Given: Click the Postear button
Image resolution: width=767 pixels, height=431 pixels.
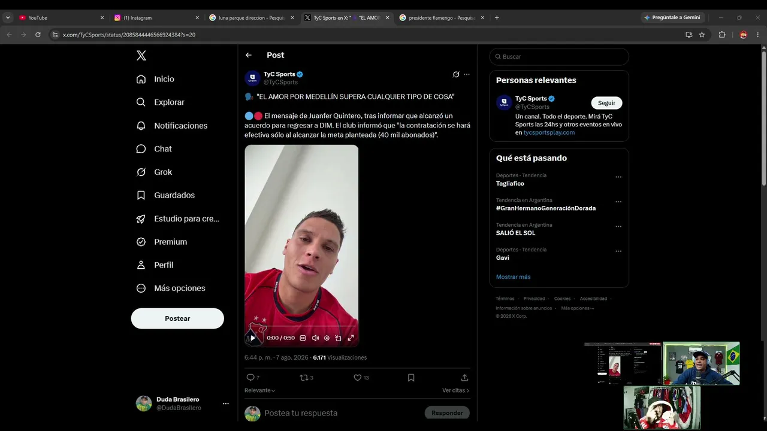Looking at the screenshot, I should [177, 318].
